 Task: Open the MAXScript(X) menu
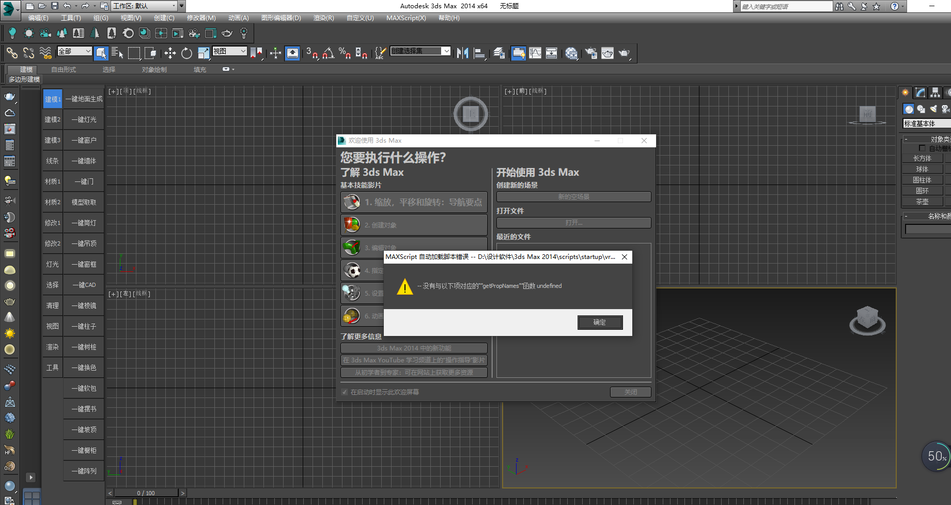[406, 18]
